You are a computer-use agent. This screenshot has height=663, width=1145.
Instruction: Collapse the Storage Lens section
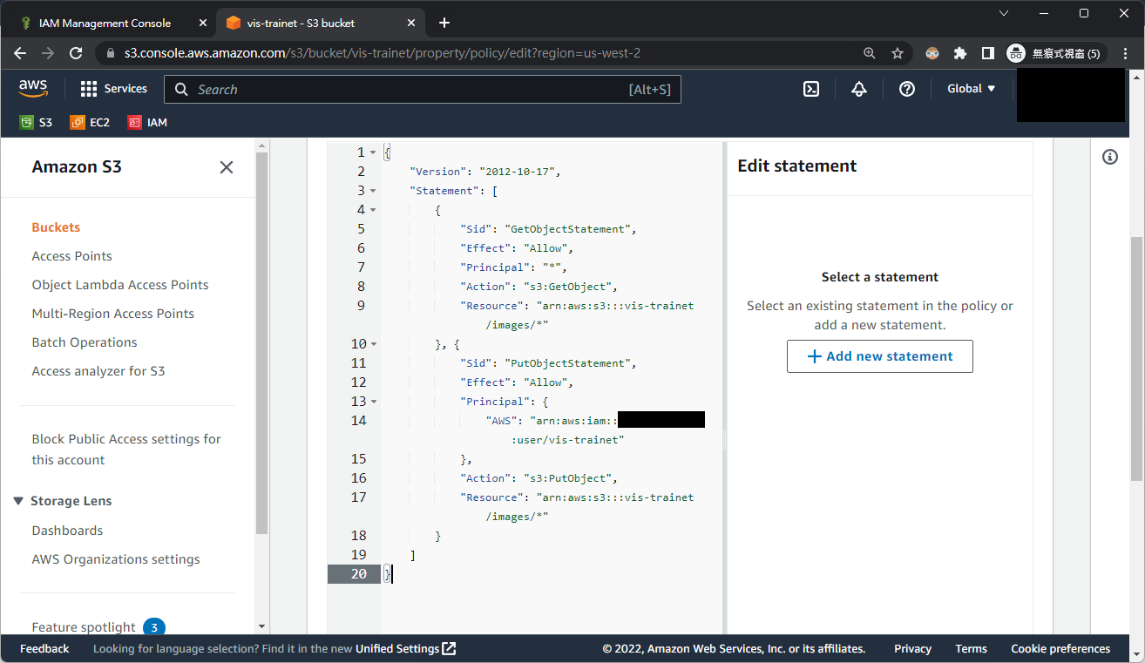click(x=18, y=501)
